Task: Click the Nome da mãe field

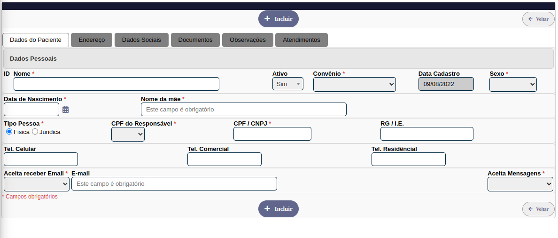Action: point(243,110)
